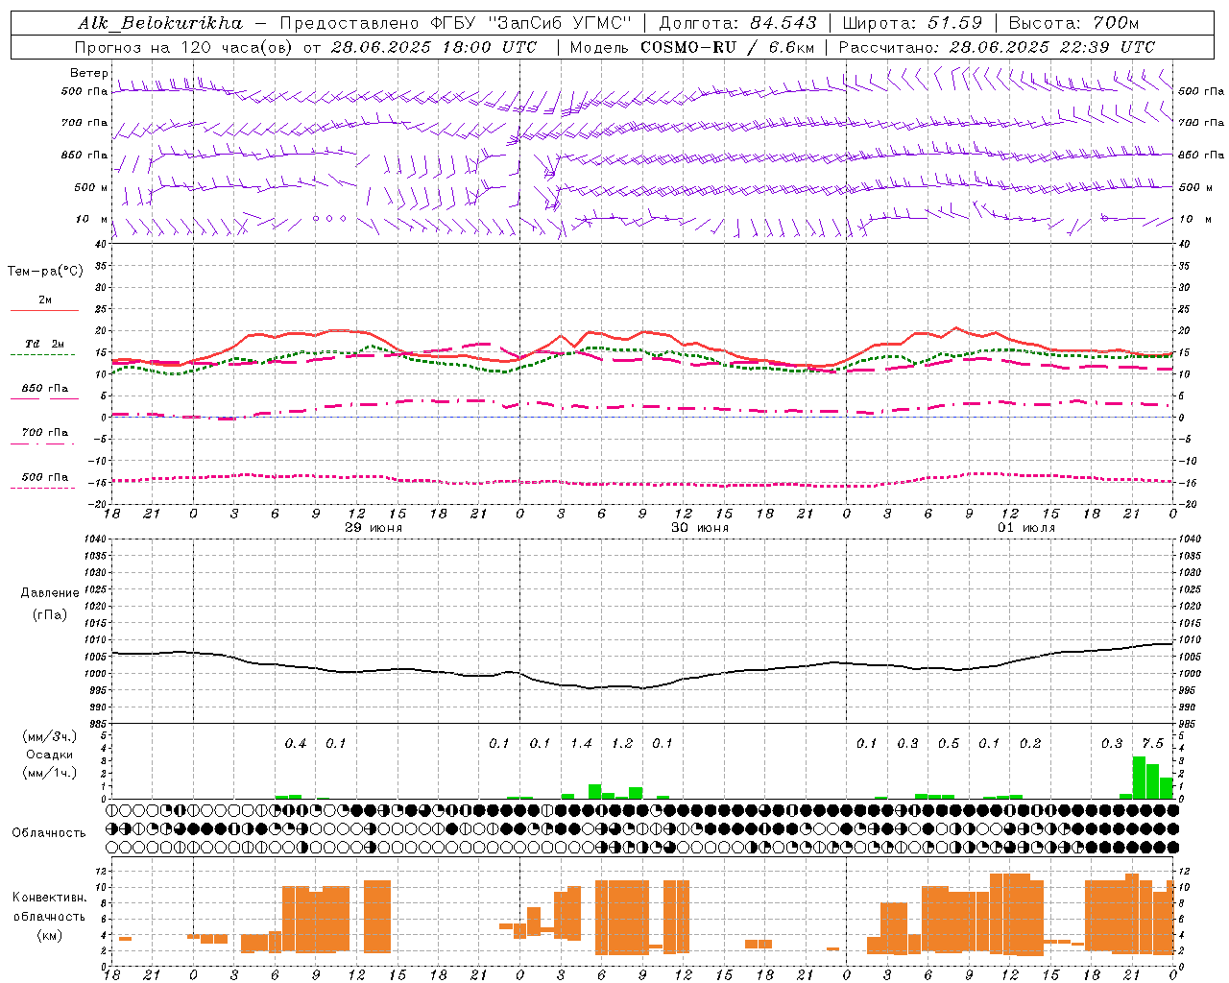1229x983 pixels.
Task: Select the 0.4 precipitation total value
Action: (295, 743)
